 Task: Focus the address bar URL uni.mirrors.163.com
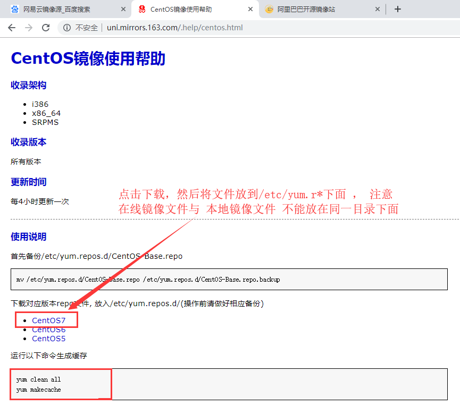pyautogui.click(x=174, y=28)
